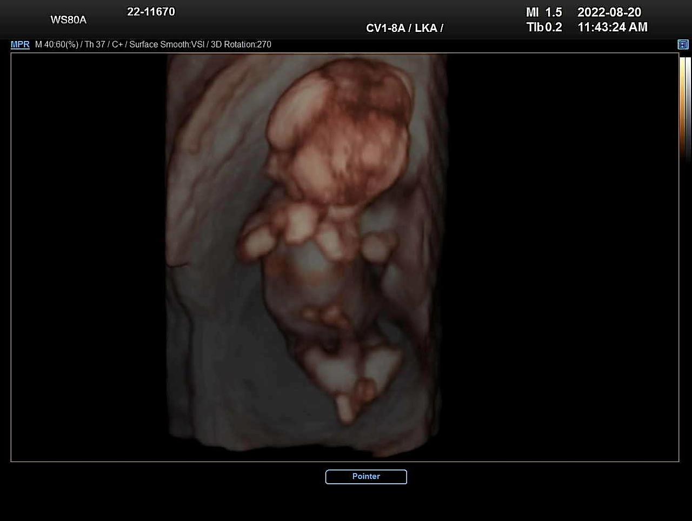Click the TIb 0.2 indicator
The width and height of the screenshot is (692, 521).
coord(544,27)
